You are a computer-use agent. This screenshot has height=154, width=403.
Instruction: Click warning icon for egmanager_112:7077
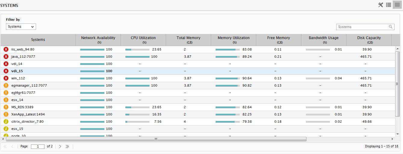coord(6,85)
